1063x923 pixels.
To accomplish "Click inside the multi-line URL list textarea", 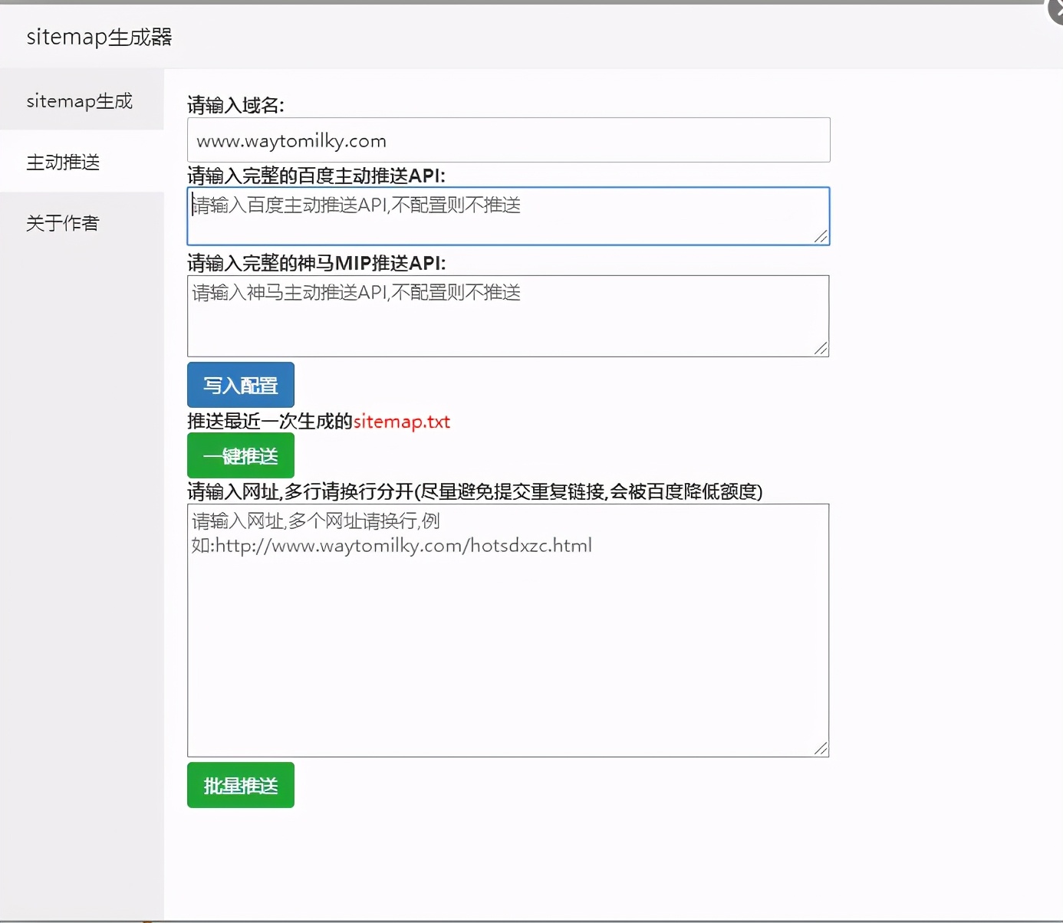I will [508, 630].
